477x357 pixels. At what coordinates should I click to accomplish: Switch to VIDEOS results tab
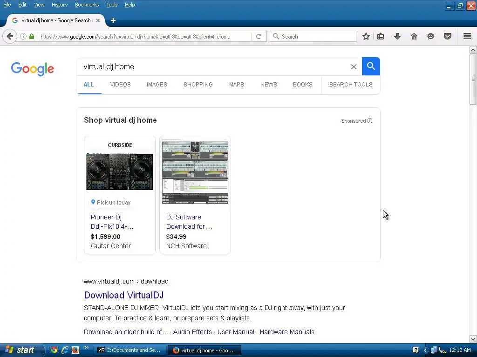tap(121, 85)
